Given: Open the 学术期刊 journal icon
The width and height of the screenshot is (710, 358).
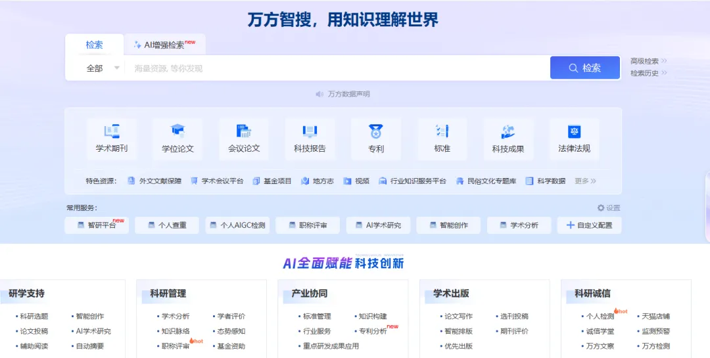Looking at the screenshot, I should pos(112,131).
